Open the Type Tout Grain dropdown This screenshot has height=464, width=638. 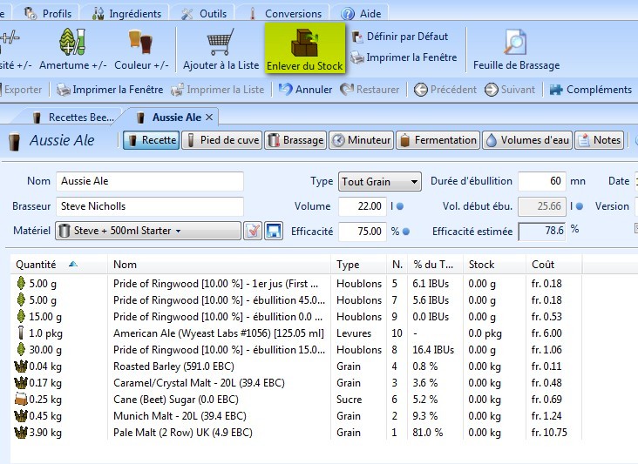pos(379,182)
